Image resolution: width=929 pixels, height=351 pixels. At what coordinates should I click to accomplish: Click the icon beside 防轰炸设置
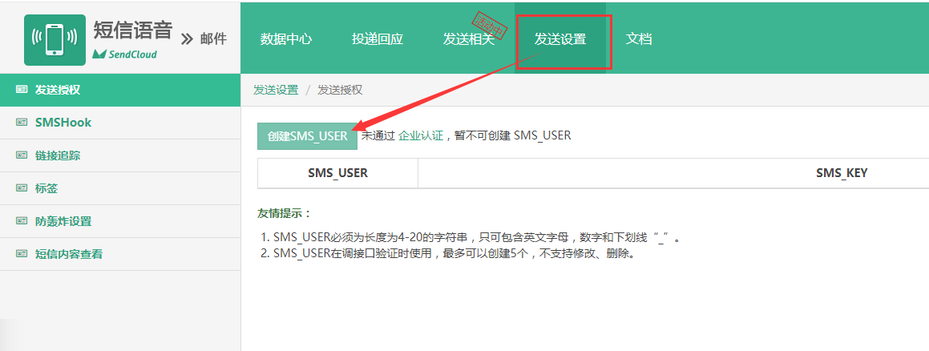22,221
